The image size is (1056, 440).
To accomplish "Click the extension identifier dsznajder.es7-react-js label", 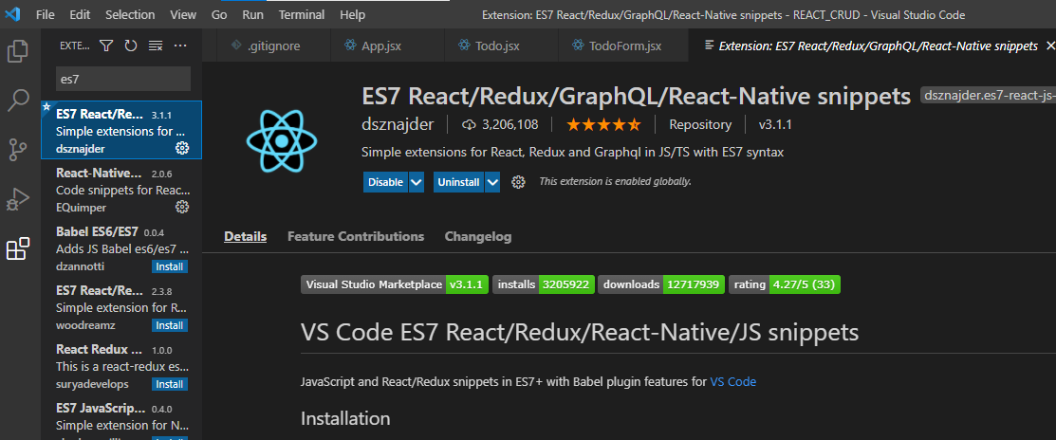I will point(988,96).
